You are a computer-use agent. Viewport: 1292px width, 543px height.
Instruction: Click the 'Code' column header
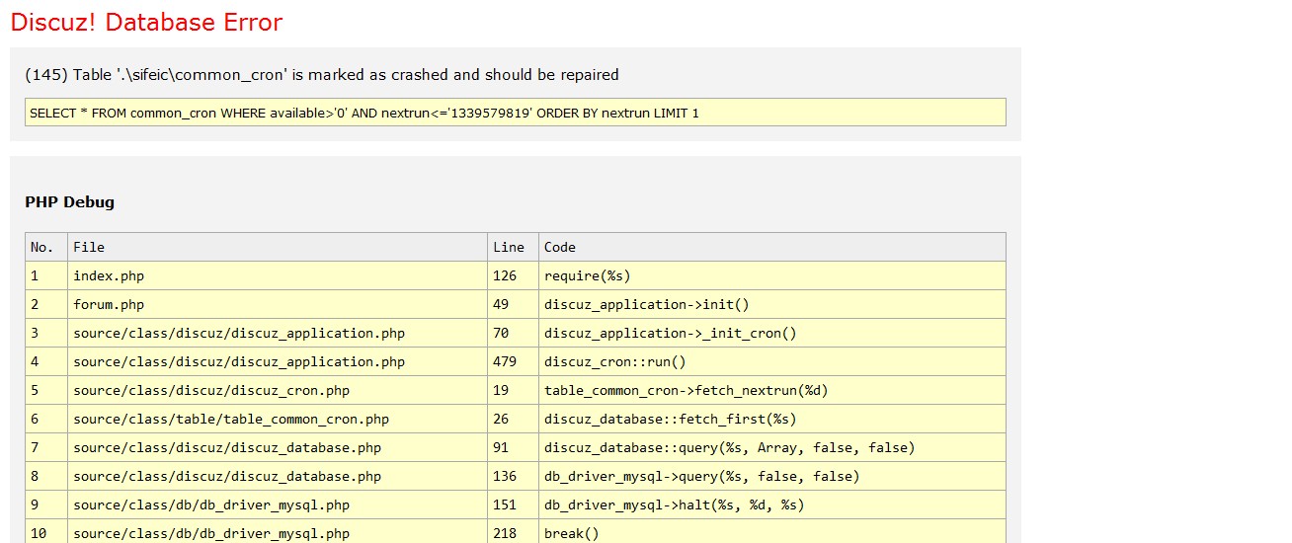(772, 247)
